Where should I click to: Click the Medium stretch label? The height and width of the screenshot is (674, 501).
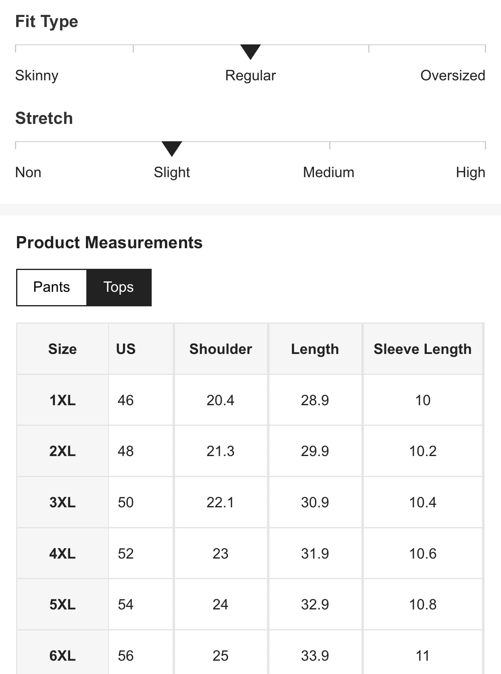[x=329, y=172]
